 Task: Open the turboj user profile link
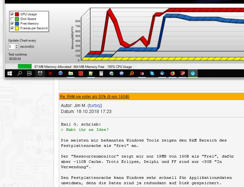pyautogui.click(x=95, y=105)
